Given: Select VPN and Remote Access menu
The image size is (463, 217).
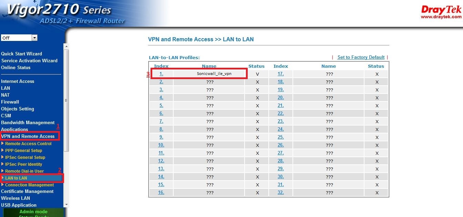Looking at the screenshot, I should 28,137.
